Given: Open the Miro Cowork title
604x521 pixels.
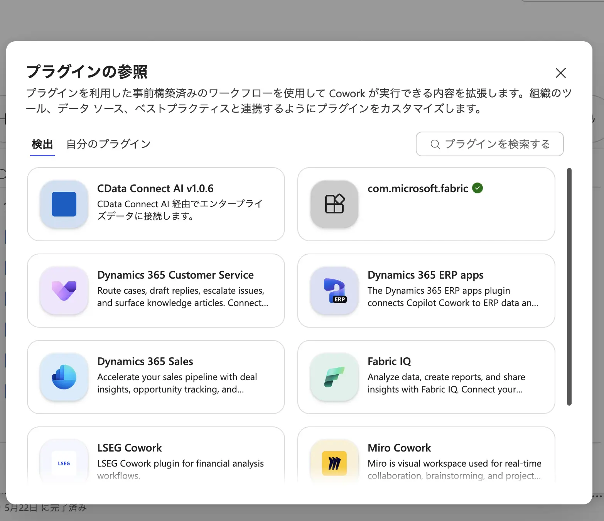Looking at the screenshot, I should pyautogui.click(x=399, y=448).
